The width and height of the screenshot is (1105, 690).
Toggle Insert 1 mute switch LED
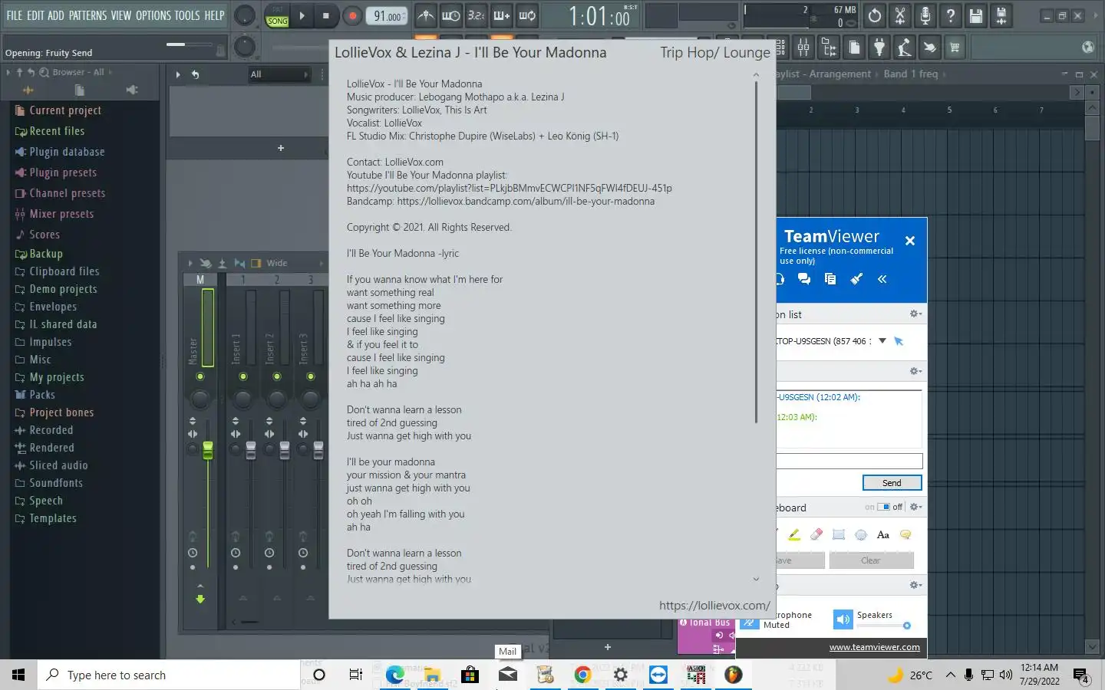(243, 376)
